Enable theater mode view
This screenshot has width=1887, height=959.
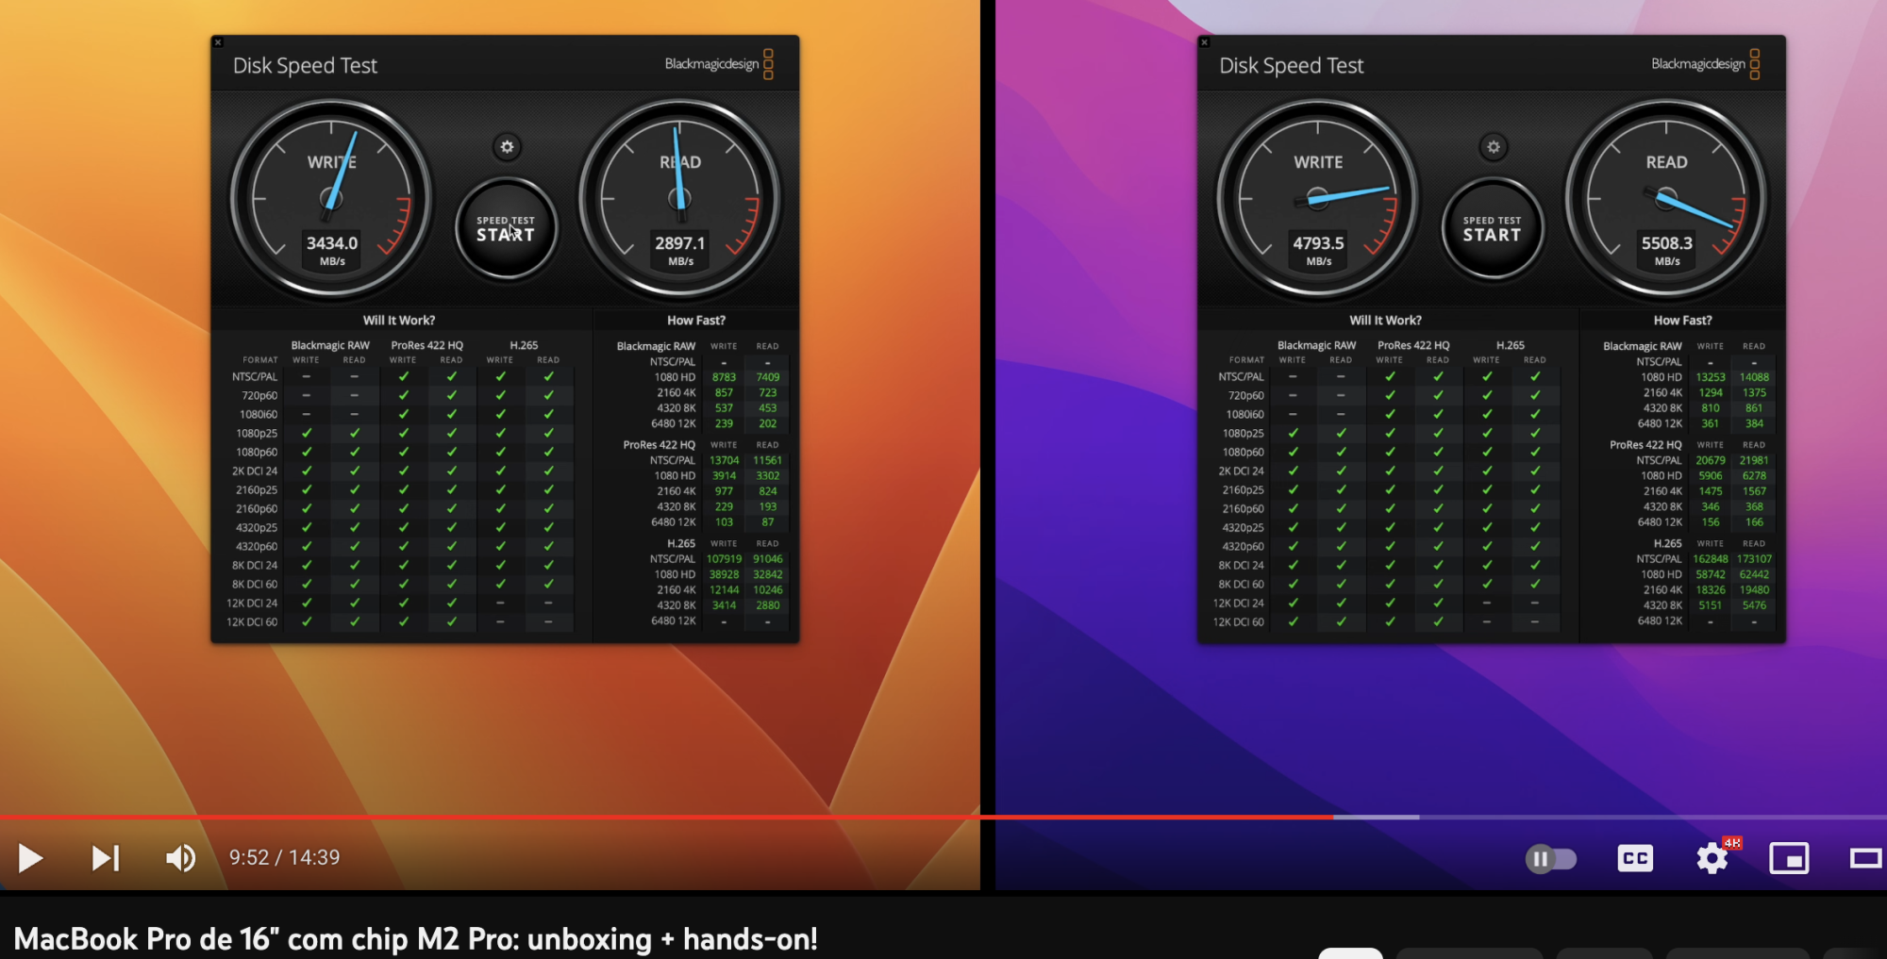pyautogui.click(x=1865, y=858)
